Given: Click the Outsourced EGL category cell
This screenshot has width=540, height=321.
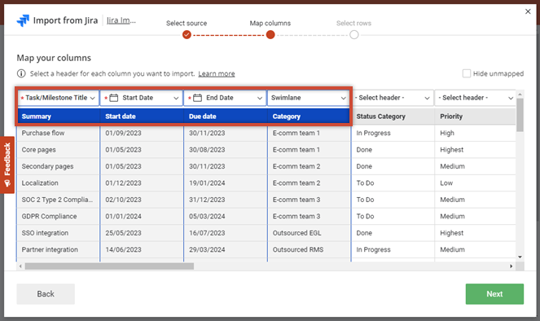Looking at the screenshot, I should click(309, 233).
